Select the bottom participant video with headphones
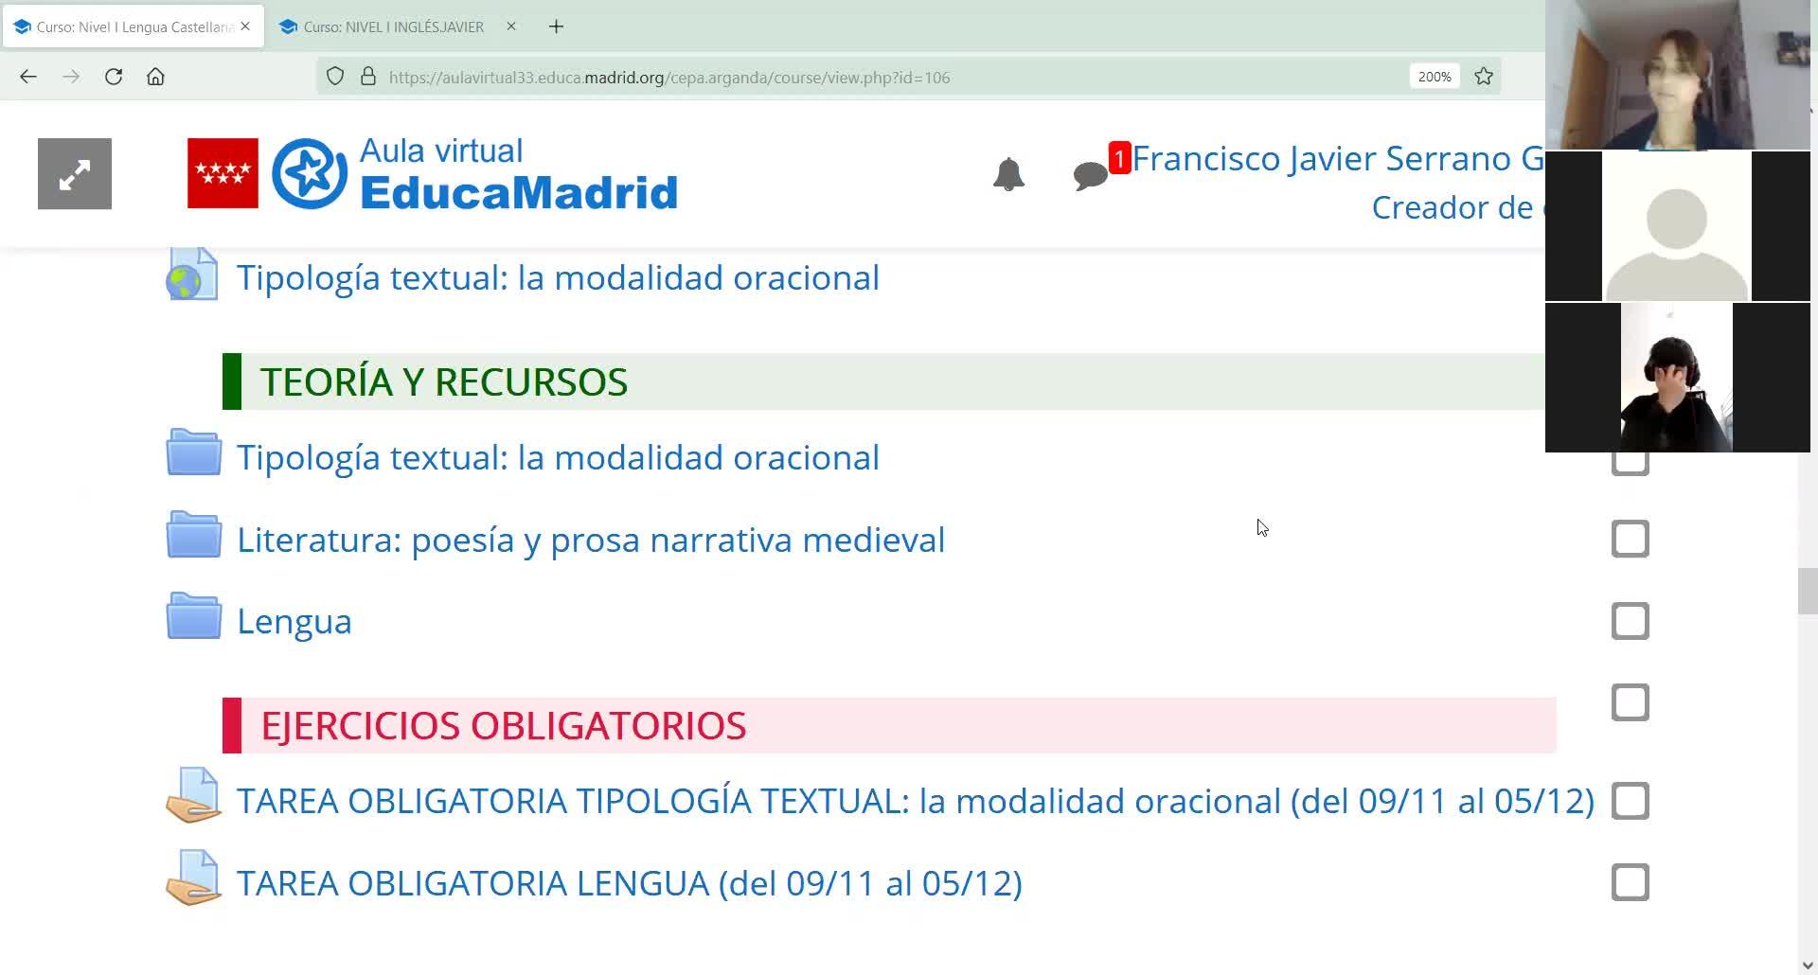Viewport: 1818px width, 975px height. point(1678,378)
